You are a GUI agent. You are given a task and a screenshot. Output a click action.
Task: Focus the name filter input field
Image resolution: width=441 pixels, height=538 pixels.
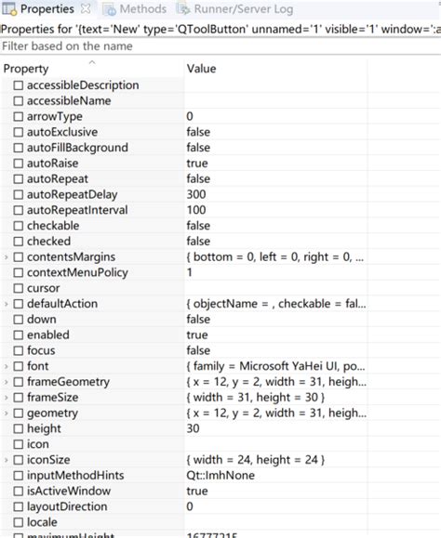220,46
